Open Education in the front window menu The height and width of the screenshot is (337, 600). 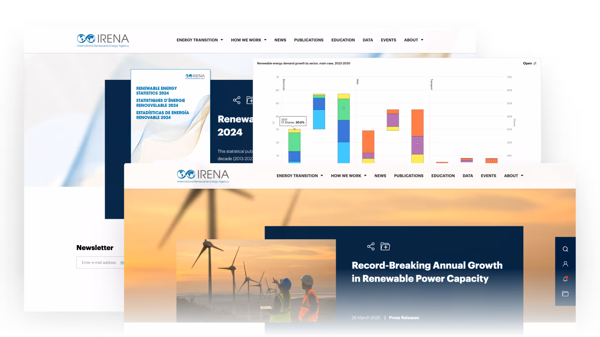443,176
